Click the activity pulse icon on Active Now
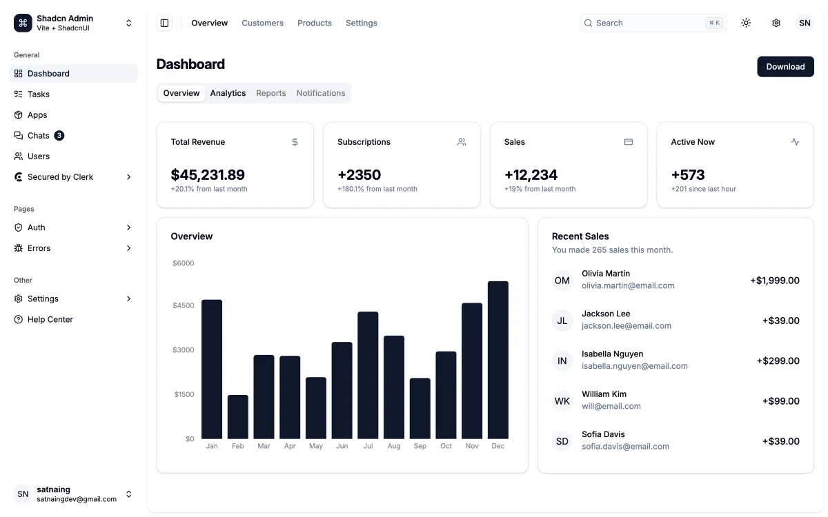The height and width of the screenshot is (517, 828). click(795, 142)
